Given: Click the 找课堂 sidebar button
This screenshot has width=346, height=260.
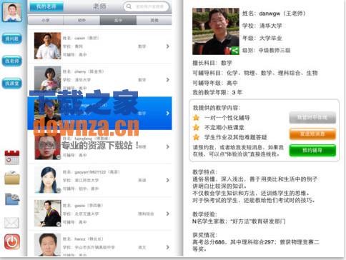Looking at the screenshot, I should (12, 84).
